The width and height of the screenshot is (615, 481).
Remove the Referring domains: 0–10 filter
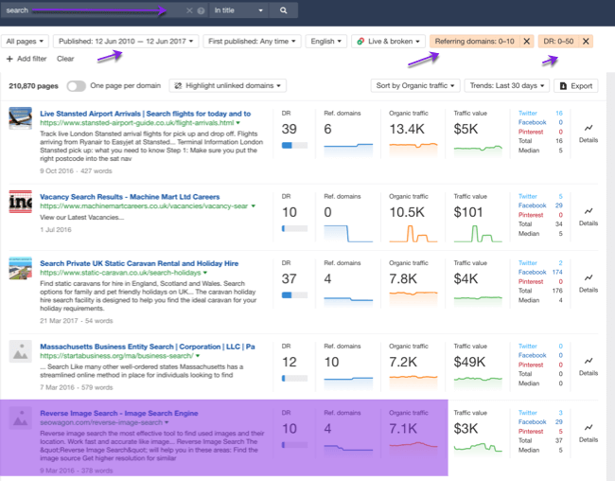pyautogui.click(x=527, y=42)
